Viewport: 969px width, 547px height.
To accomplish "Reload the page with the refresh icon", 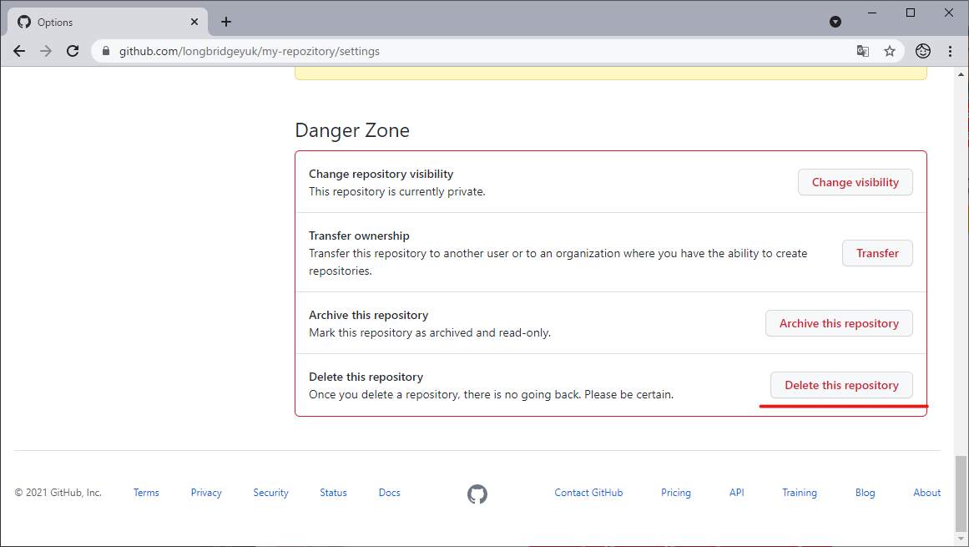I will click(73, 51).
